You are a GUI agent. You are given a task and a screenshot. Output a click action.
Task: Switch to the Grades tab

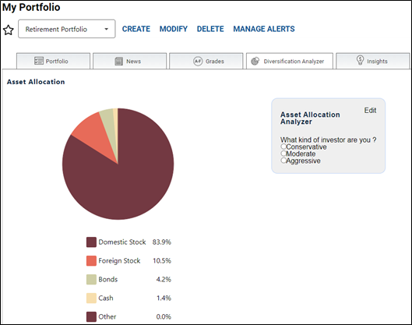point(206,61)
